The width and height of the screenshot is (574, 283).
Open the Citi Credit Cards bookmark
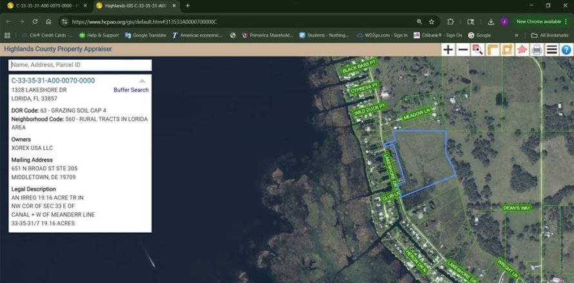click(47, 35)
